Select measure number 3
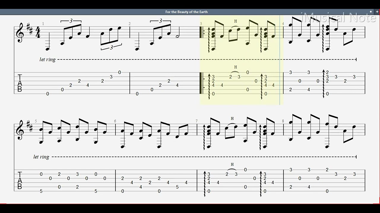This screenshot has width=380, height=213. click(201, 24)
